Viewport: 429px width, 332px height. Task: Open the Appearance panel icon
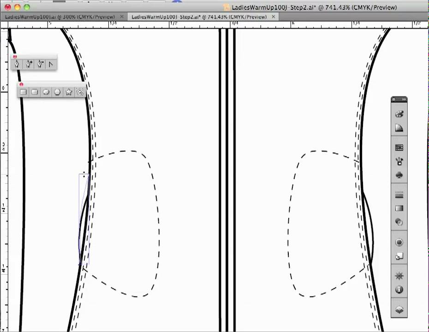tap(399, 242)
